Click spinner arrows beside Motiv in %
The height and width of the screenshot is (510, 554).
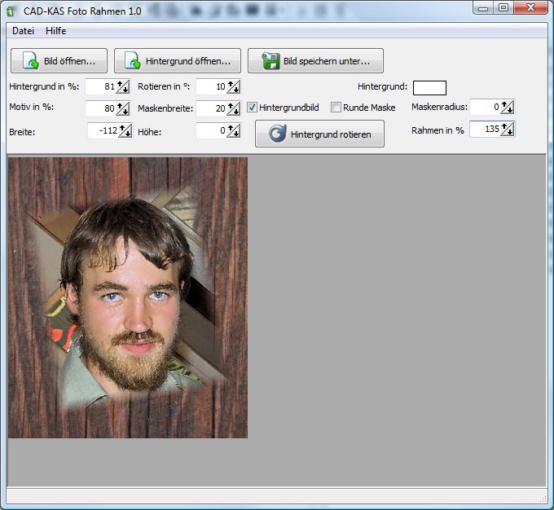click(x=123, y=108)
